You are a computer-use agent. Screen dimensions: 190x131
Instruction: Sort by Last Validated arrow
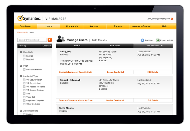(162, 46)
